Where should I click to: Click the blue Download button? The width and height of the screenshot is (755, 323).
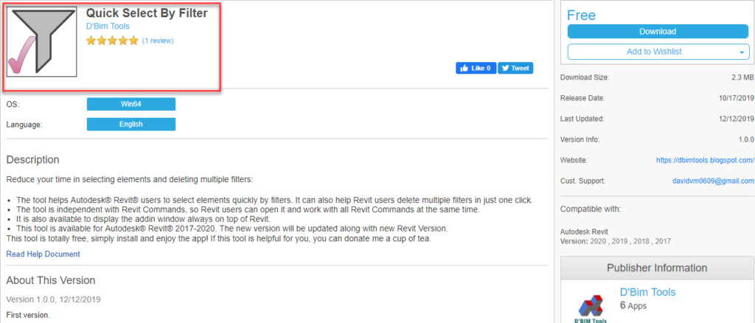(657, 31)
